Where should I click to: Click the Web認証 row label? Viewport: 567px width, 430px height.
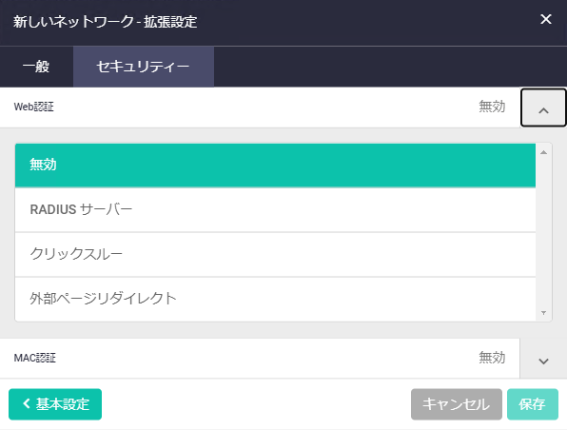click(33, 107)
